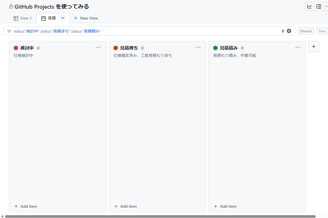Create a New View tab
This screenshot has height=218, width=328.
[86, 18]
